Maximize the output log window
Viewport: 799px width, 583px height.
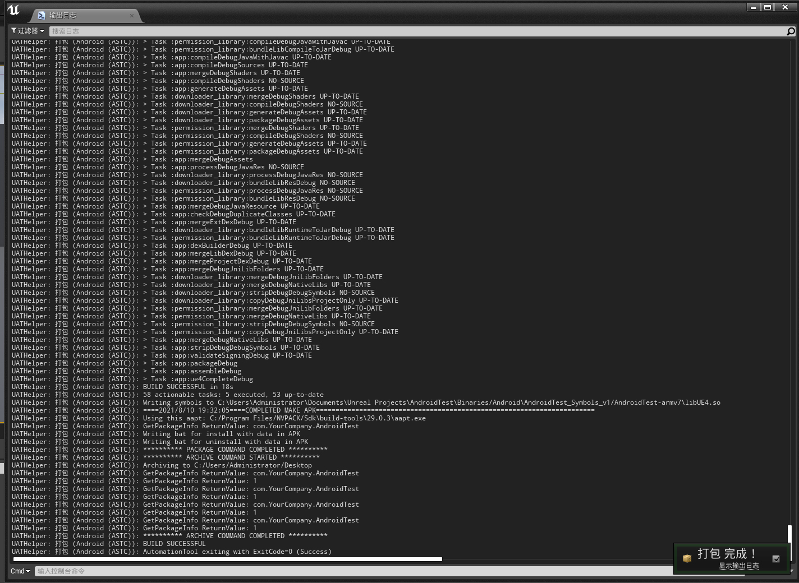click(768, 7)
